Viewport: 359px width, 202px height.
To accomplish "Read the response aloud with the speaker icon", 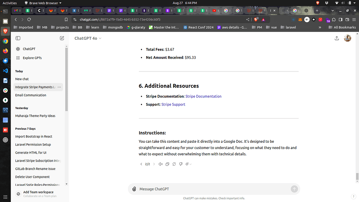I will click(161, 164).
